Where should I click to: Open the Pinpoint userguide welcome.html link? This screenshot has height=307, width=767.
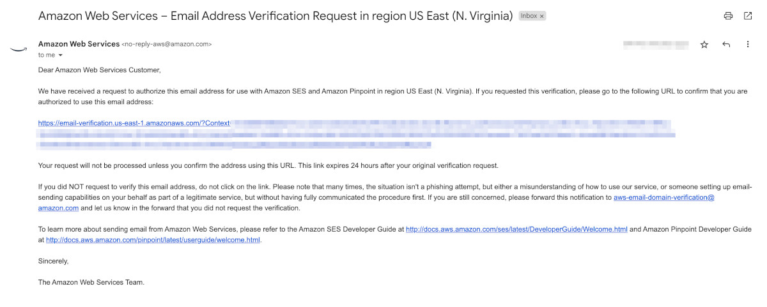tap(153, 240)
